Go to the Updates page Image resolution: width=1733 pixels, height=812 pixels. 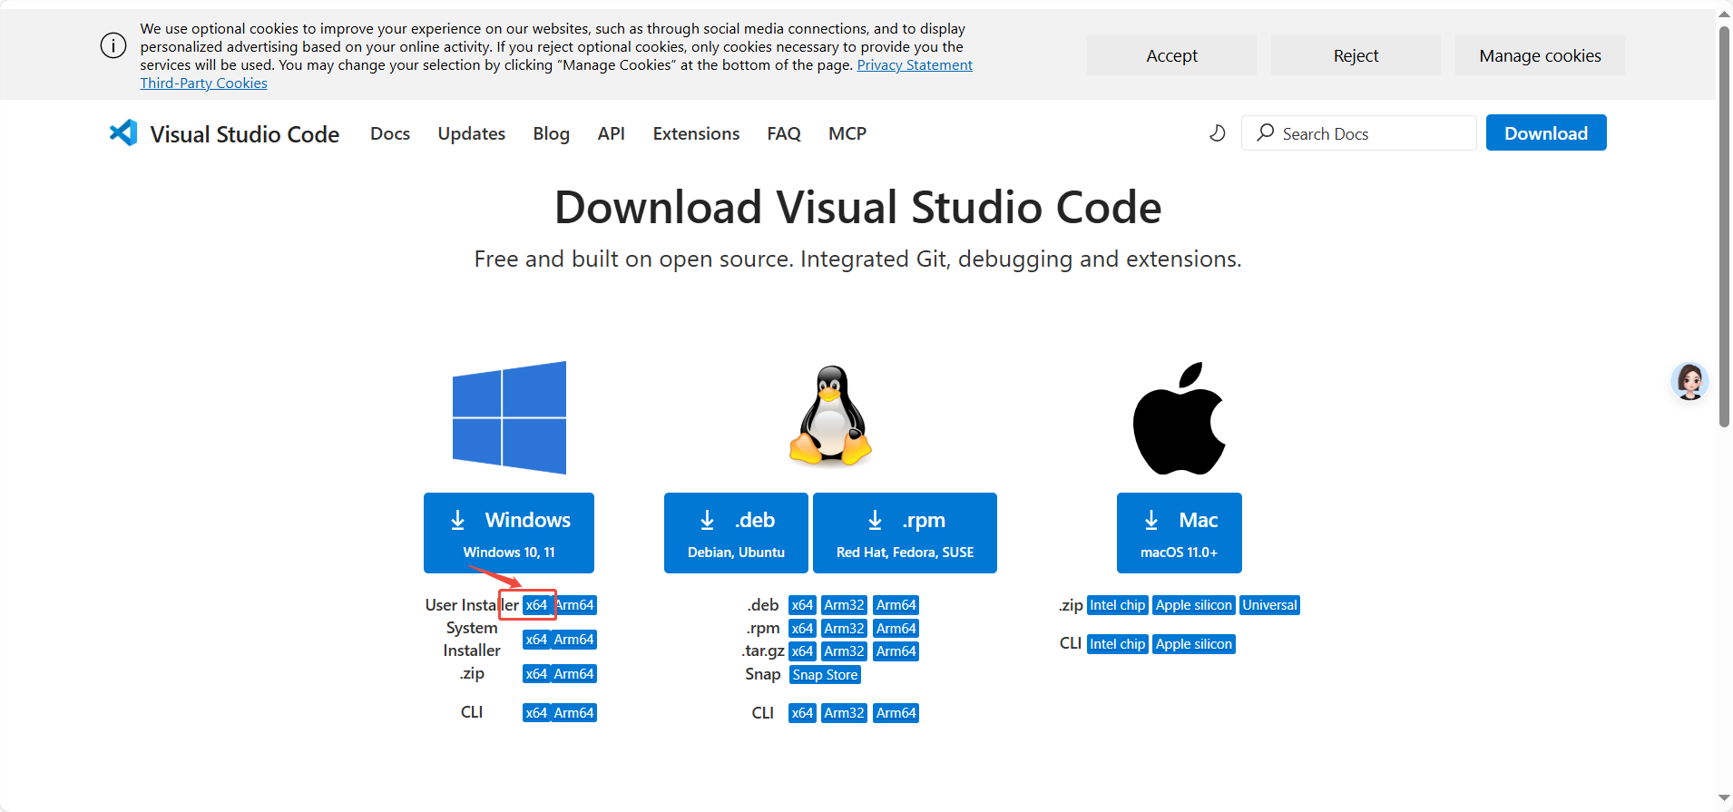click(472, 133)
